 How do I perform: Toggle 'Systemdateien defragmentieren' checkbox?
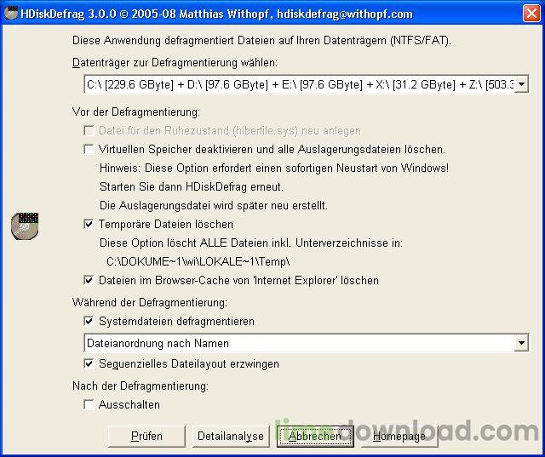[x=89, y=321]
